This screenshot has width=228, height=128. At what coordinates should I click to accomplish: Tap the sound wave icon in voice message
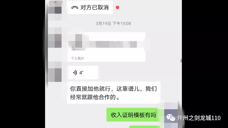tap(75, 73)
